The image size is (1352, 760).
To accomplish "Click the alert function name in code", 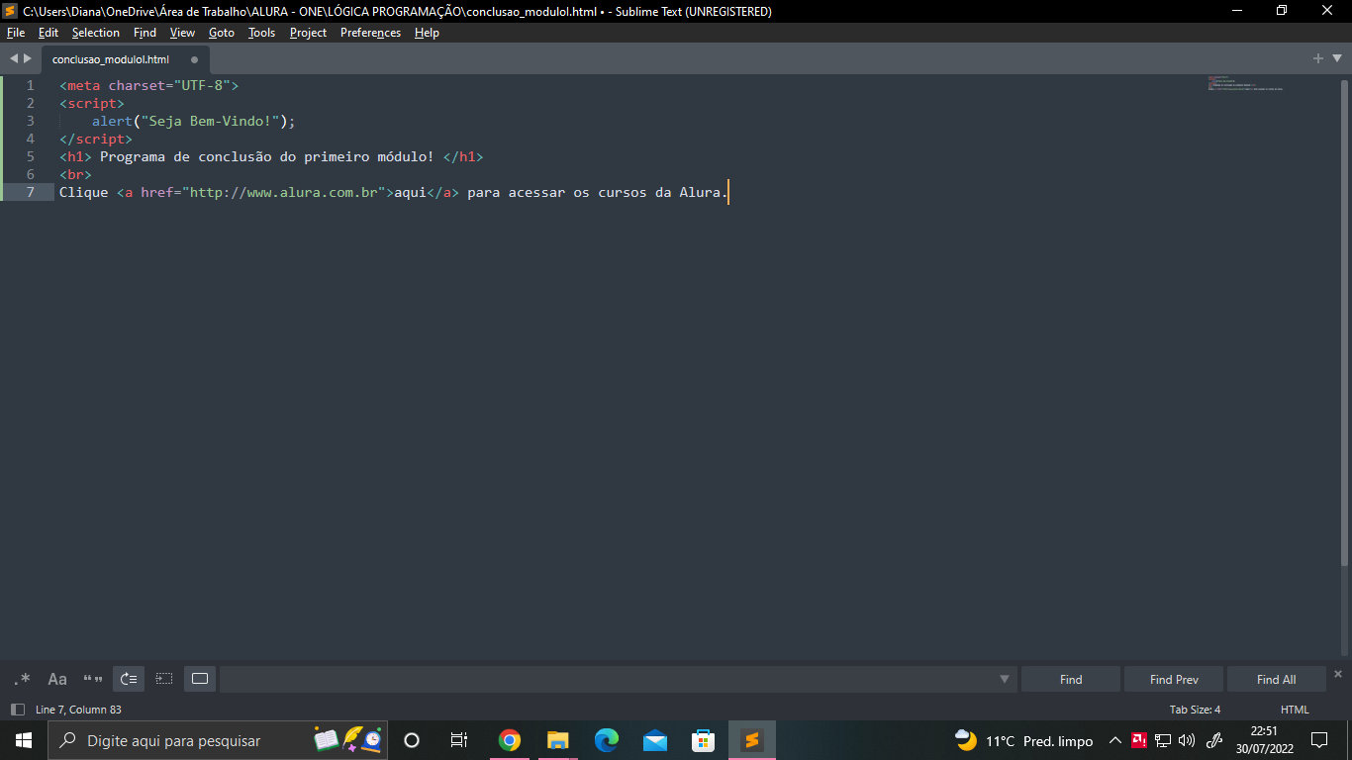I will click(x=112, y=121).
